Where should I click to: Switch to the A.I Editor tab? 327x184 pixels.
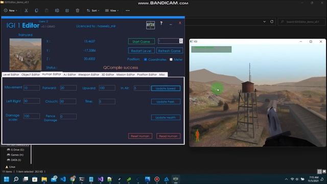[x=69, y=75]
